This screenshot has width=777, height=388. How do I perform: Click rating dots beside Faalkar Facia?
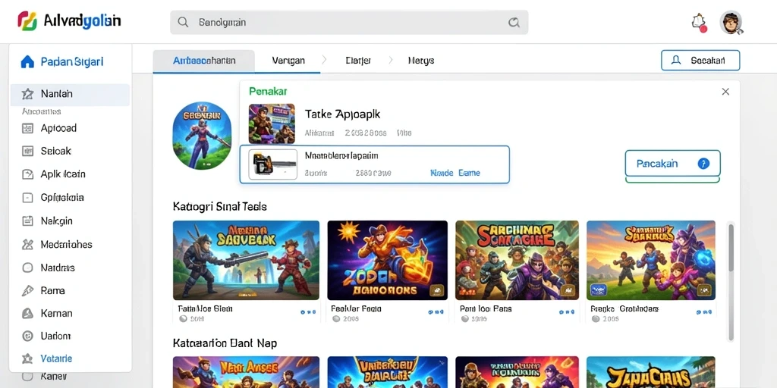click(x=436, y=313)
